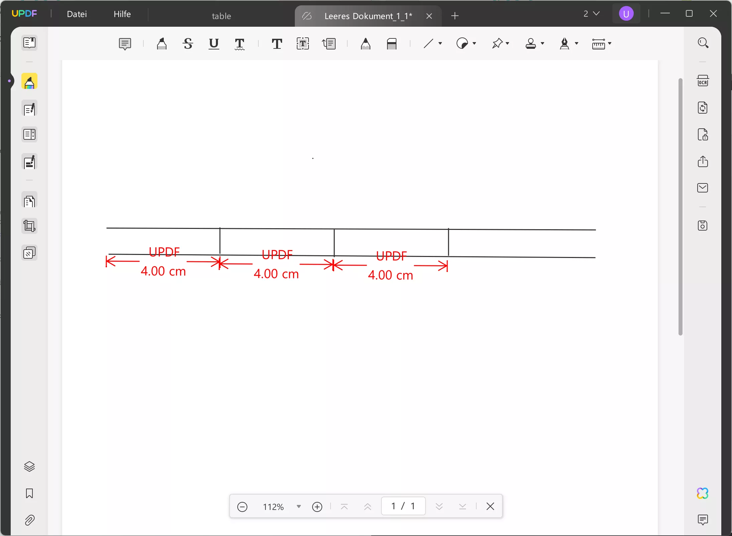The width and height of the screenshot is (732, 536).
Task: Select the Text Comment (typewriter) tool
Action: [277, 44]
